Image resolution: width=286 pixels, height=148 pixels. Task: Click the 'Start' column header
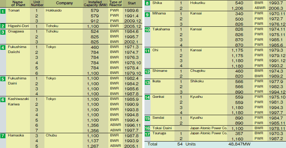pyautogui.click(x=132, y=3)
